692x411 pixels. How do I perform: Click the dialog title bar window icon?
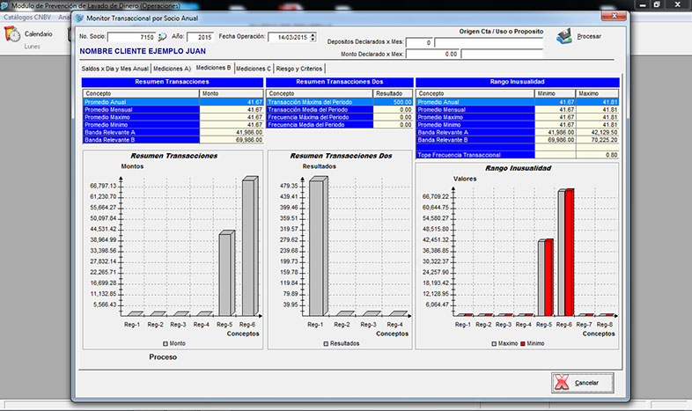[81, 17]
